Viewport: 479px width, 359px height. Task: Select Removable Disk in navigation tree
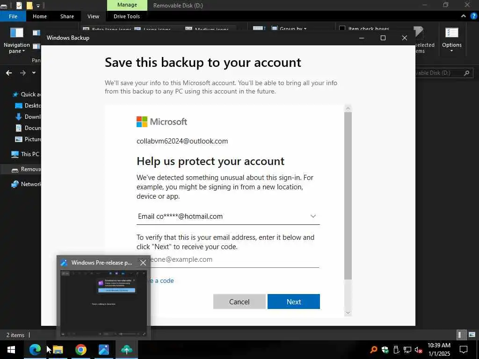(x=26, y=169)
